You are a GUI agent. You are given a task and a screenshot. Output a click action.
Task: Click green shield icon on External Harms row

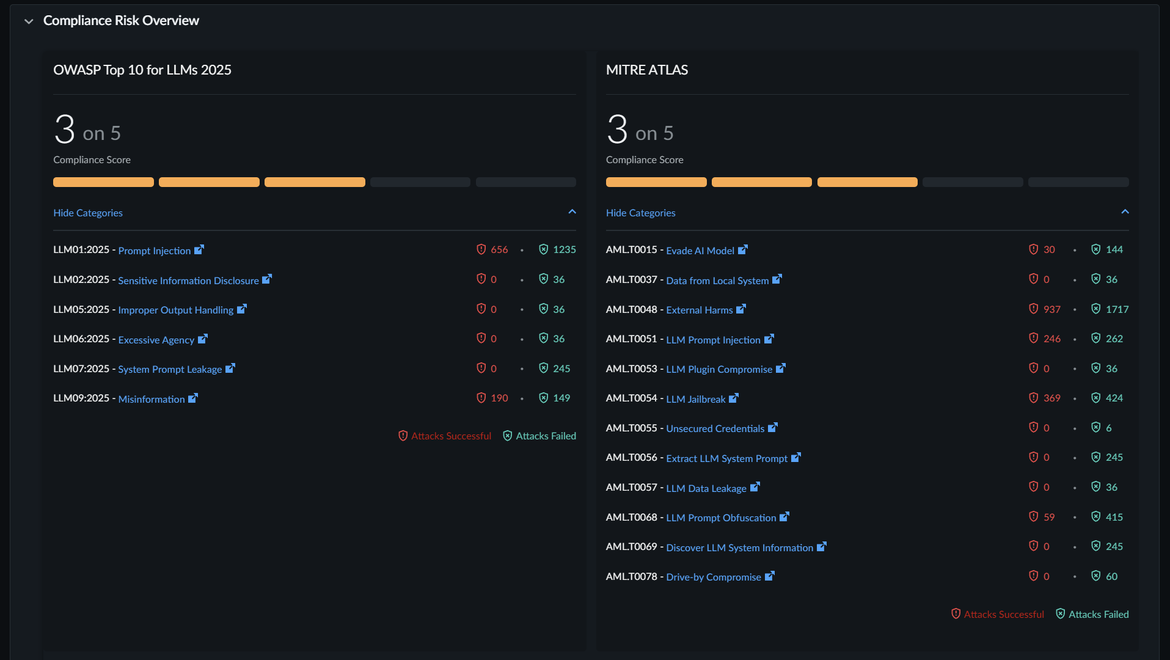pos(1096,309)
